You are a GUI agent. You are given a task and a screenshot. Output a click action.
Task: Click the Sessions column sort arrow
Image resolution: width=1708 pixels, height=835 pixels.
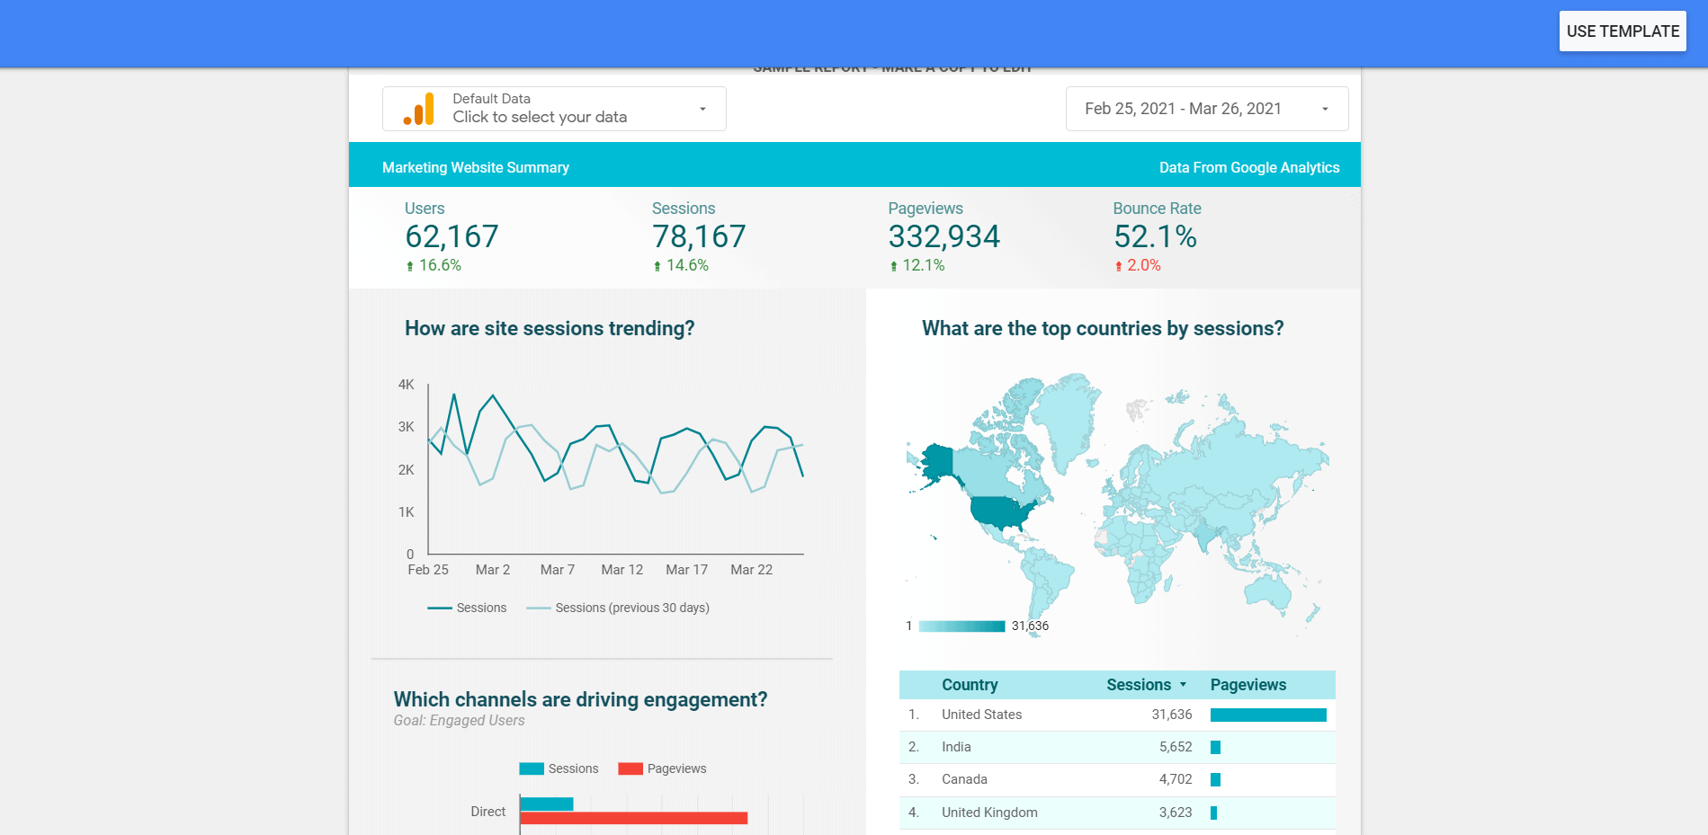[1183, 685]
